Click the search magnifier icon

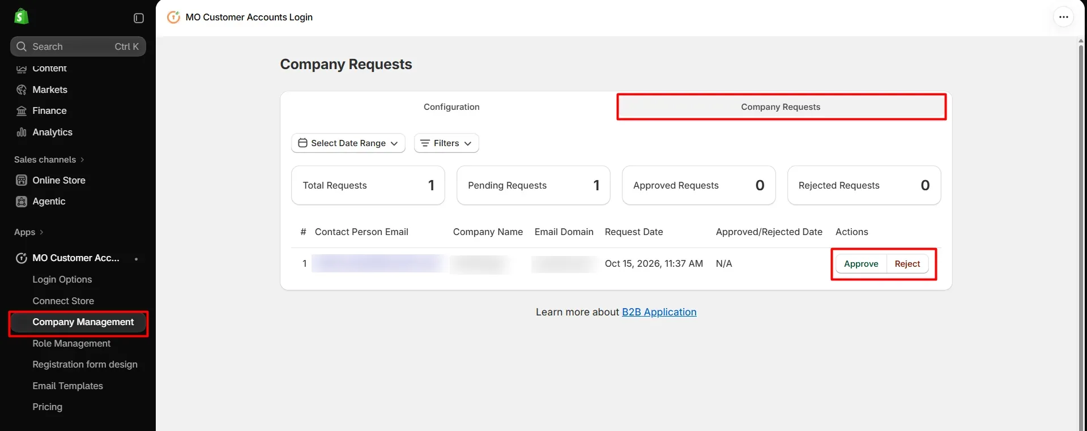22,46
